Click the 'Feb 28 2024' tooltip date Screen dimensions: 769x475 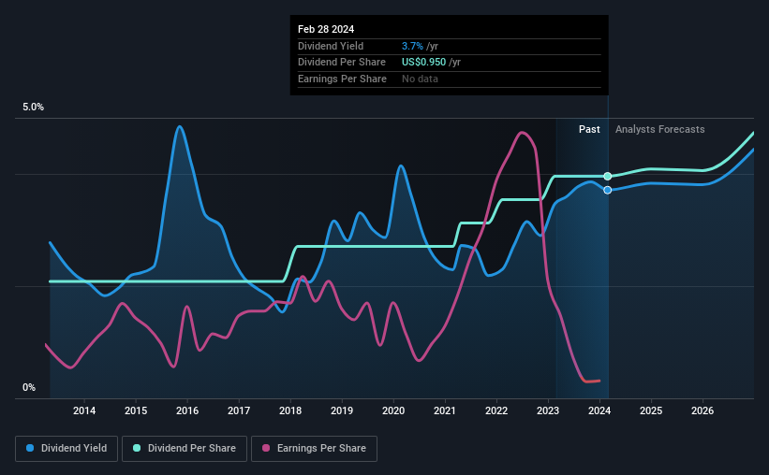(326, 29)
